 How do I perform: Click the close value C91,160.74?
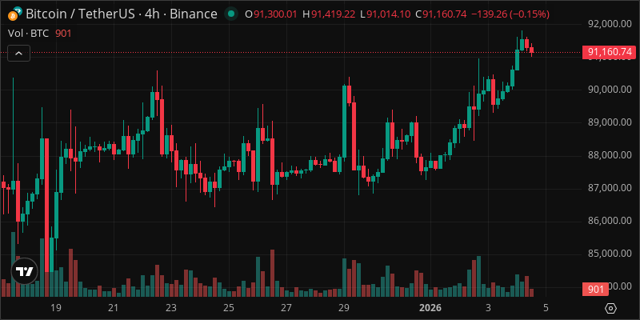pos(441,14)
